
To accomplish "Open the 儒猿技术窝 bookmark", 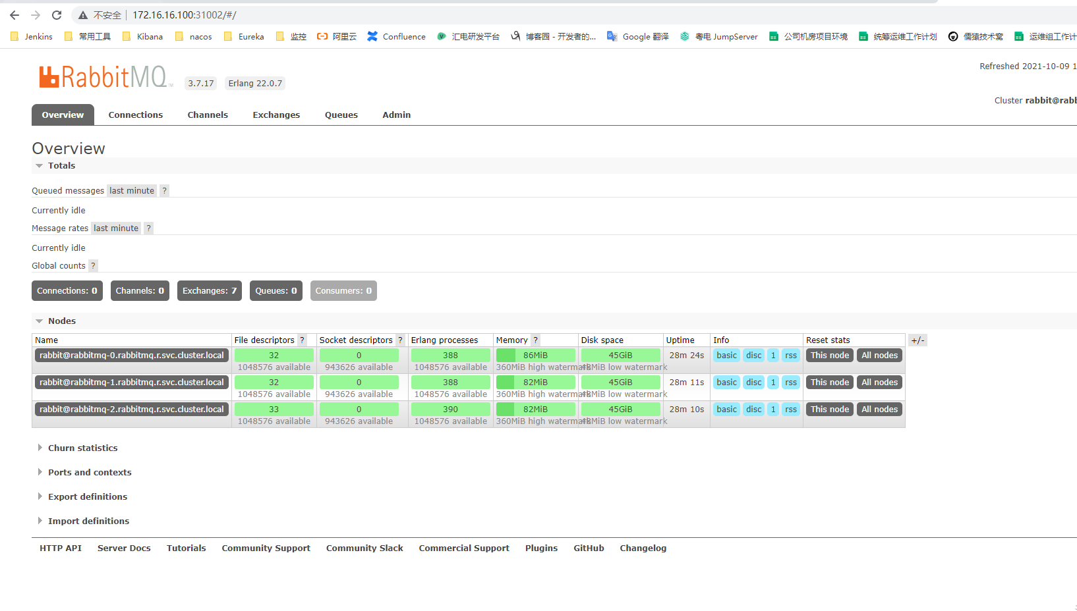I will tap(975, 37).
